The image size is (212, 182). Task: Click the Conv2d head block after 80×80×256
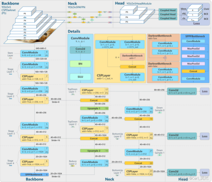(182, 91)
